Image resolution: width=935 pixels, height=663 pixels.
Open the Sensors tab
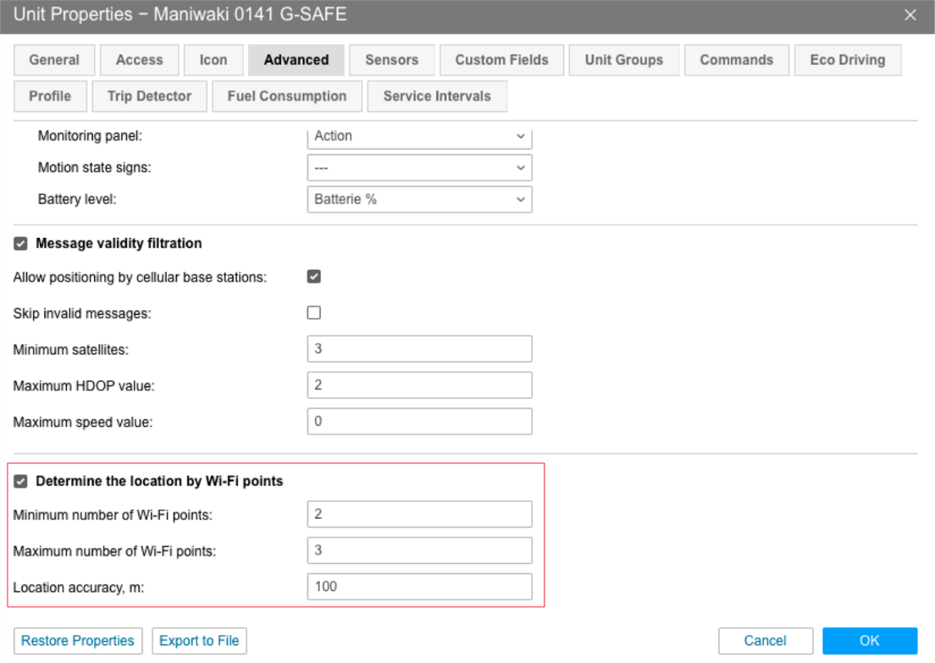[392, 60]
